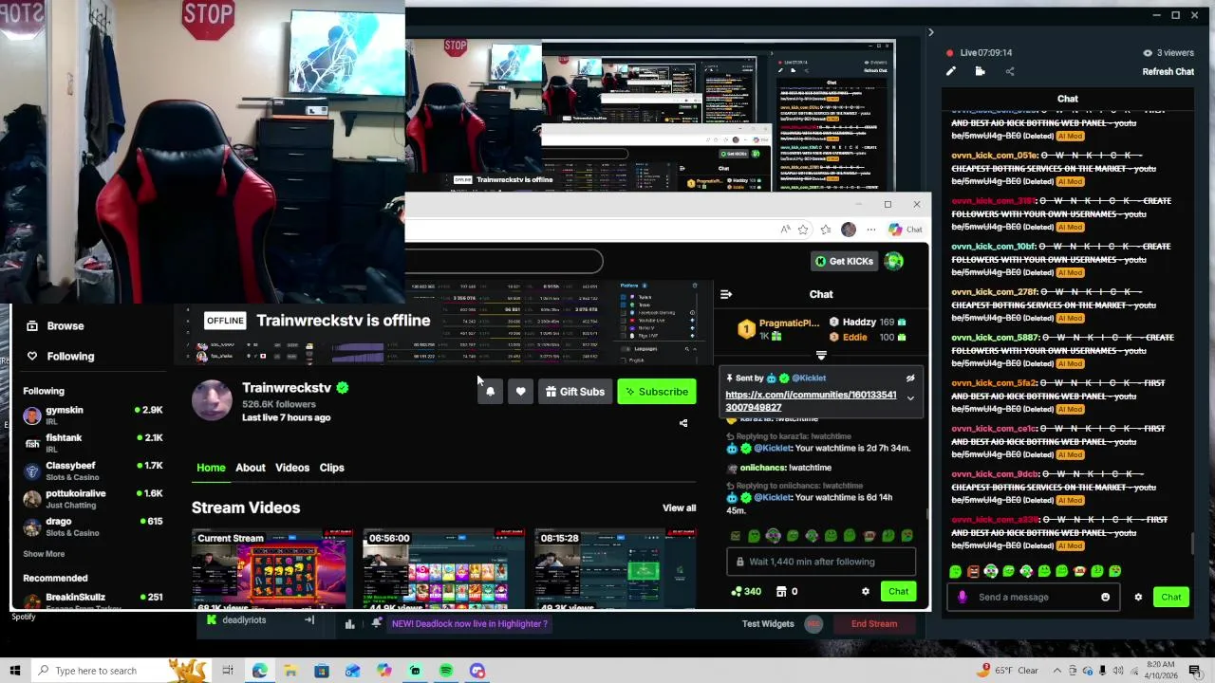Click the announcement bell icon near Deadlock notice
Viewport: 1215px width, 683px height.
tap(377, 623)
